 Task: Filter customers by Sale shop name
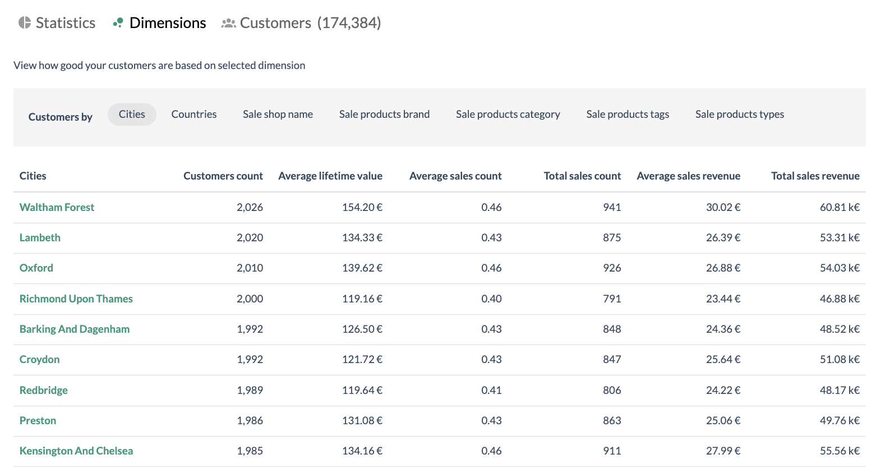[278, 114]
